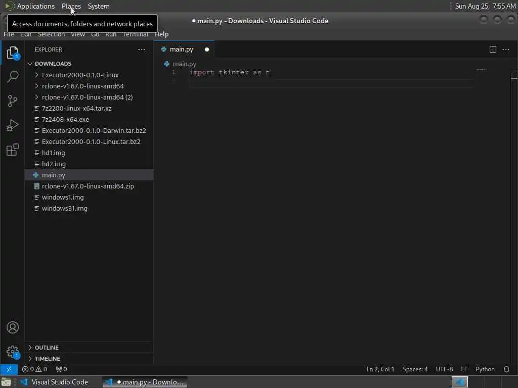The width and height of the screenshot is (518, 388).
Task: Go to line via Ln 2, Col 1
Action: point(380,369)
